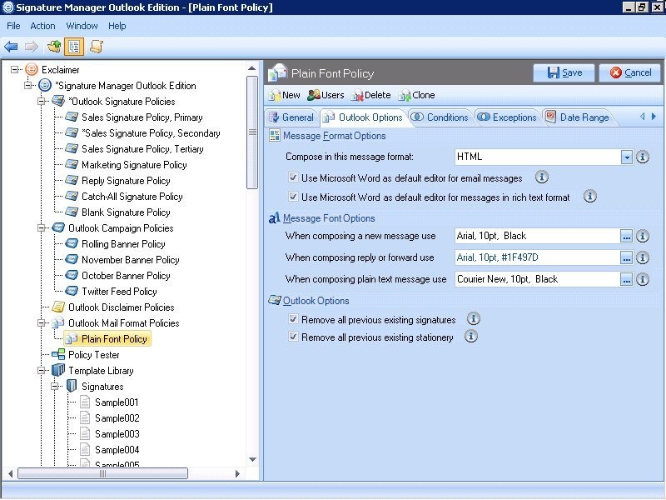Open the File menu

13,26
